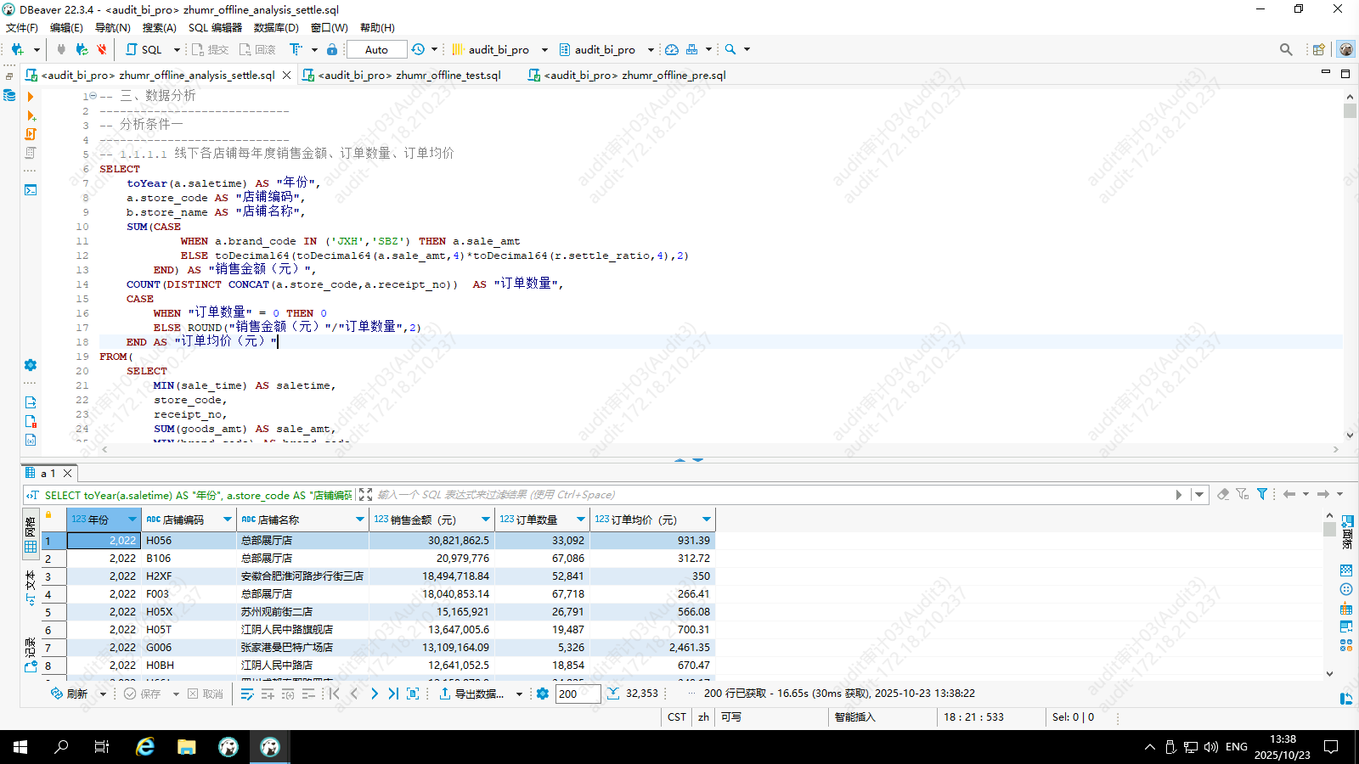The width and height of the screenshot is (1359, 764).
Task: Go to next page of results arrow
Action: (374, 694)
